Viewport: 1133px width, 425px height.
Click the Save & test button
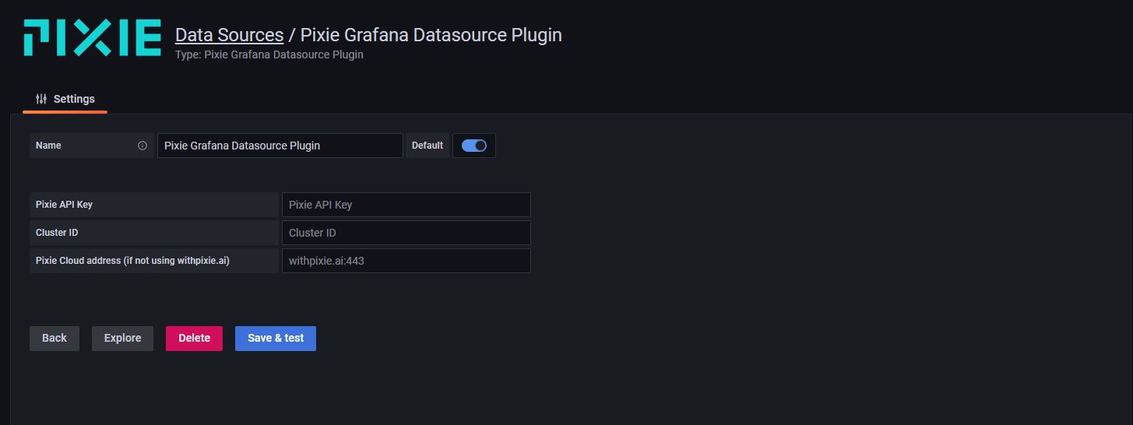(276, 338)
